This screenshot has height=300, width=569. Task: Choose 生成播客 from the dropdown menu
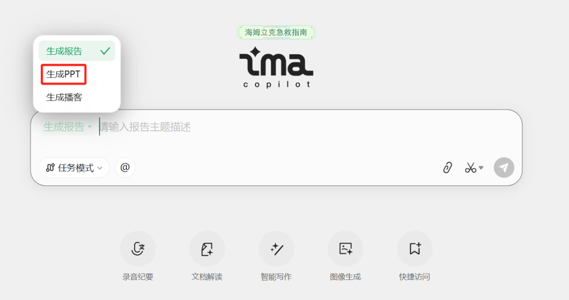(64, 97)
